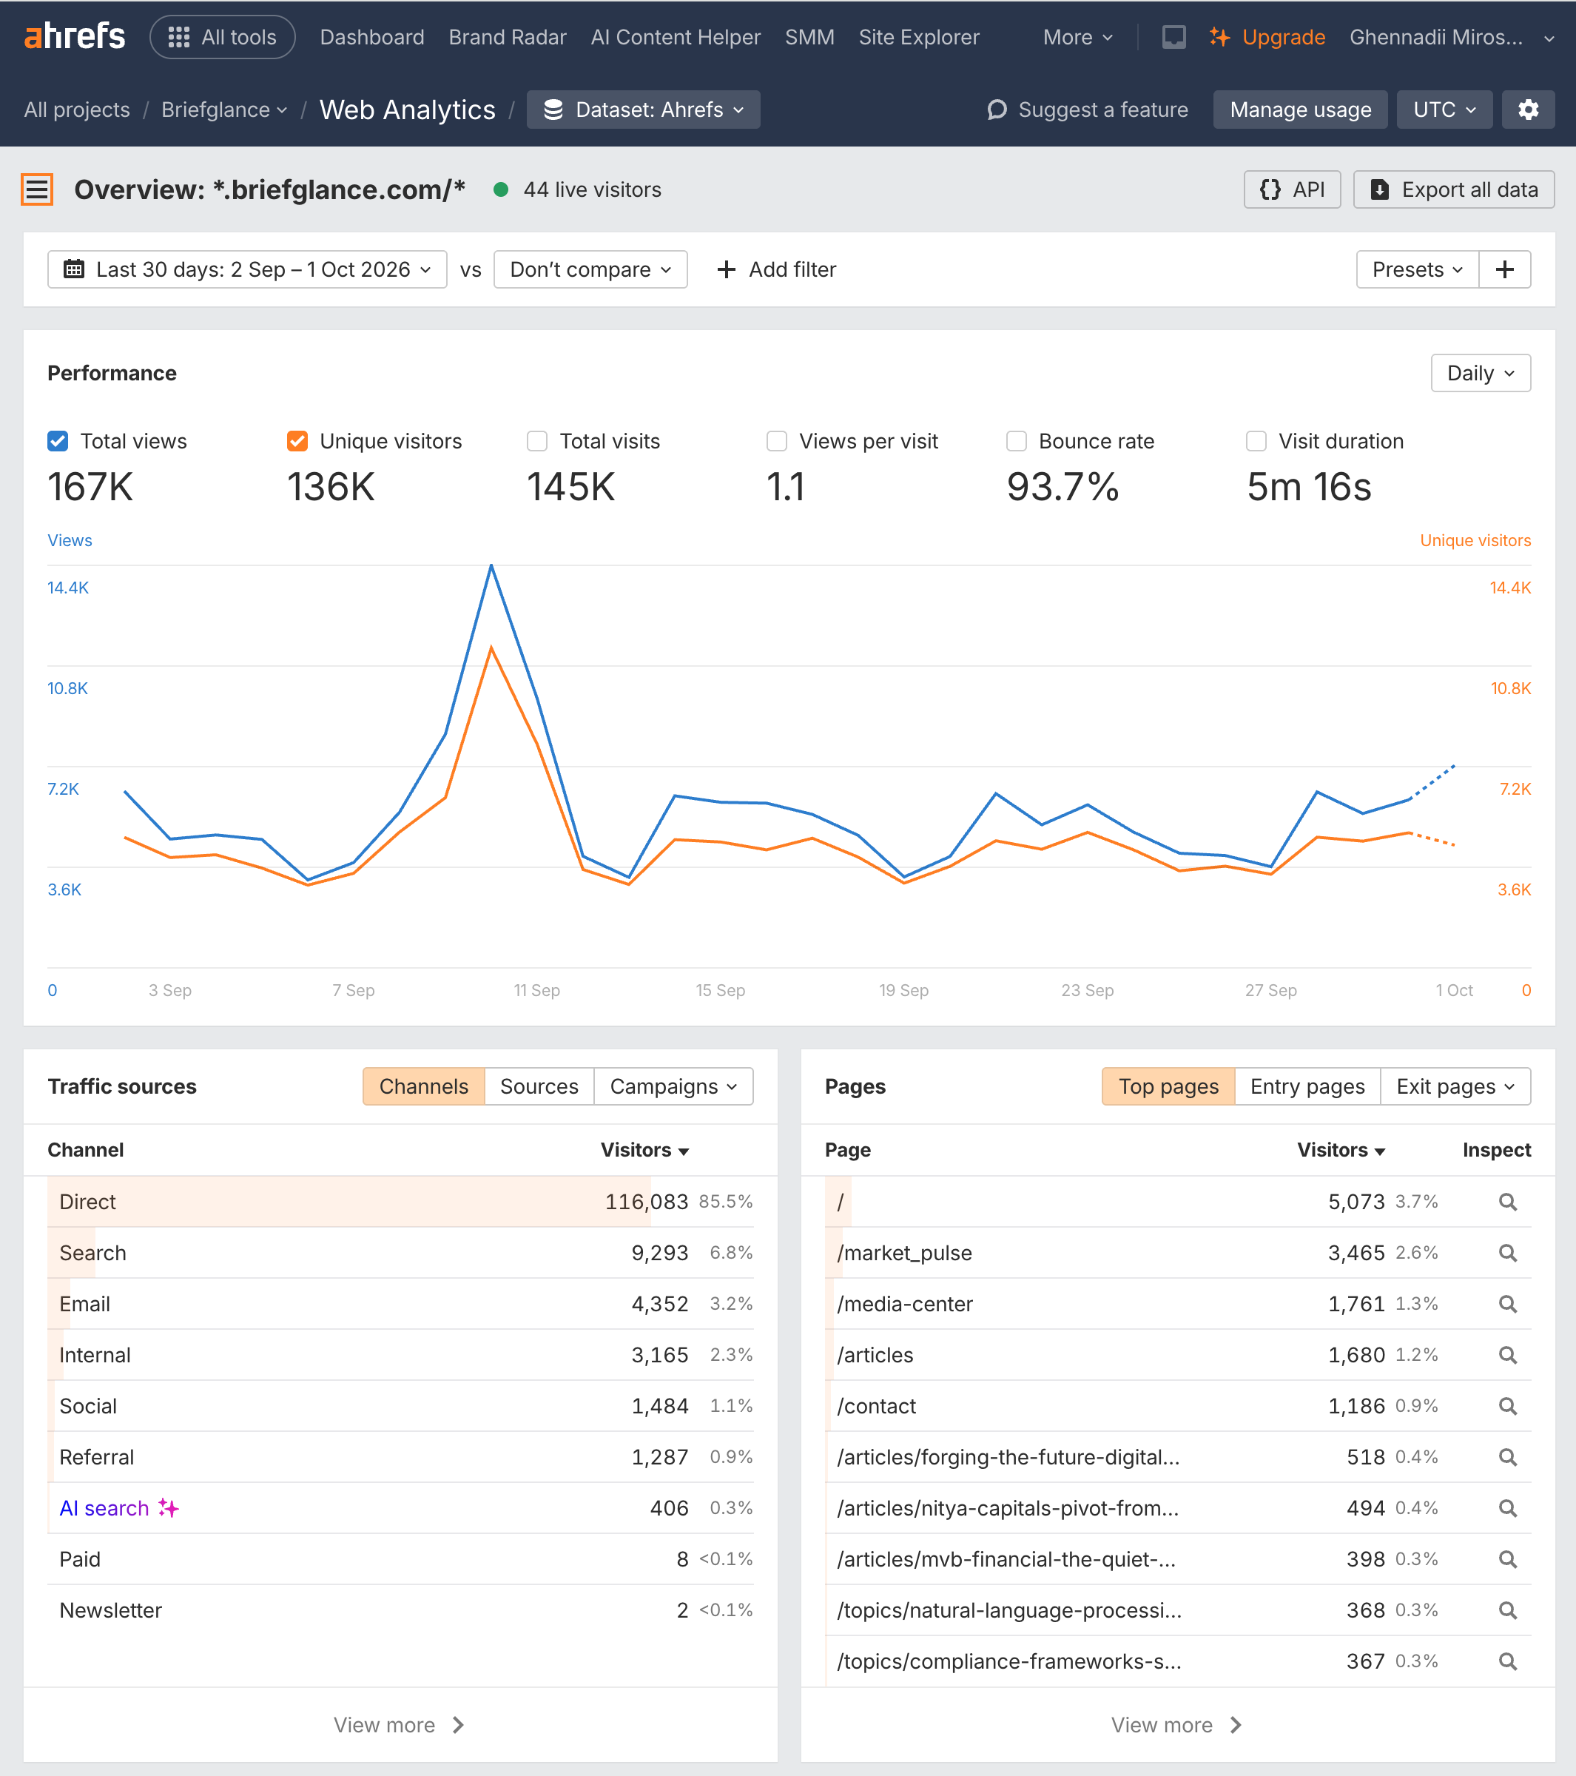
Task: Click magnifier for the homepage / row
Action: [1507, 1202]
